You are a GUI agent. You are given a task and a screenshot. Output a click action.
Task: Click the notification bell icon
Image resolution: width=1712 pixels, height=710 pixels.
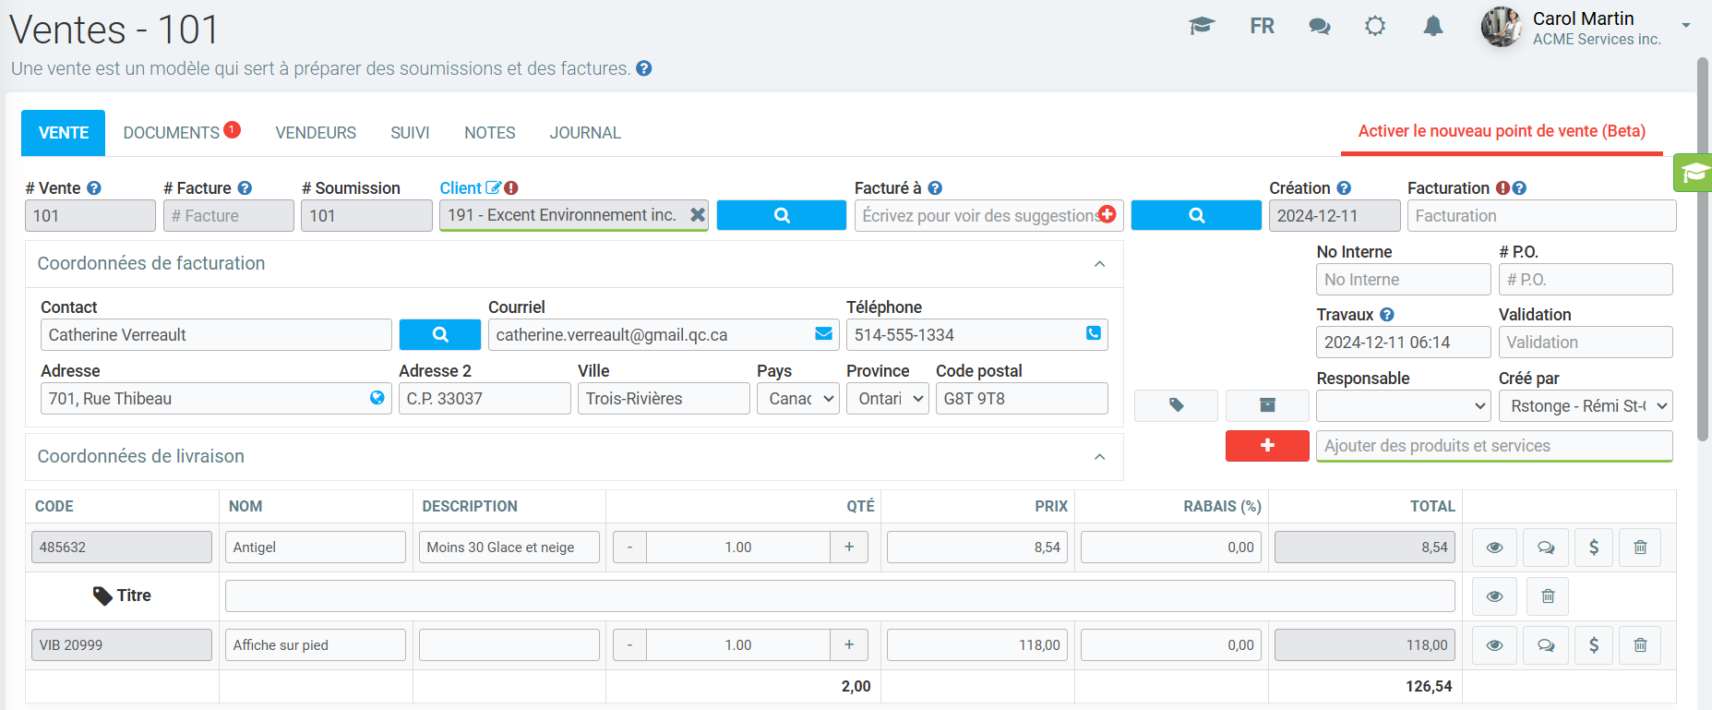coord(1432,27)
